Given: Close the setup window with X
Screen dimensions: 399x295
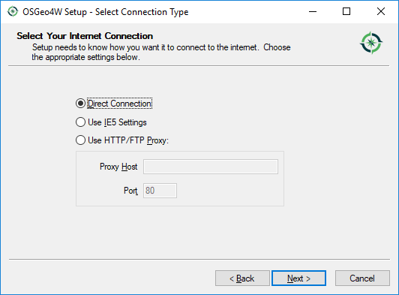Looking at the screenshot, I should click(x=381, y=11).
